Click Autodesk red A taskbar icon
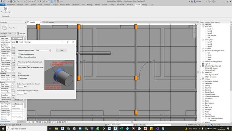232x131 pixels. click(x=145, y=128)
